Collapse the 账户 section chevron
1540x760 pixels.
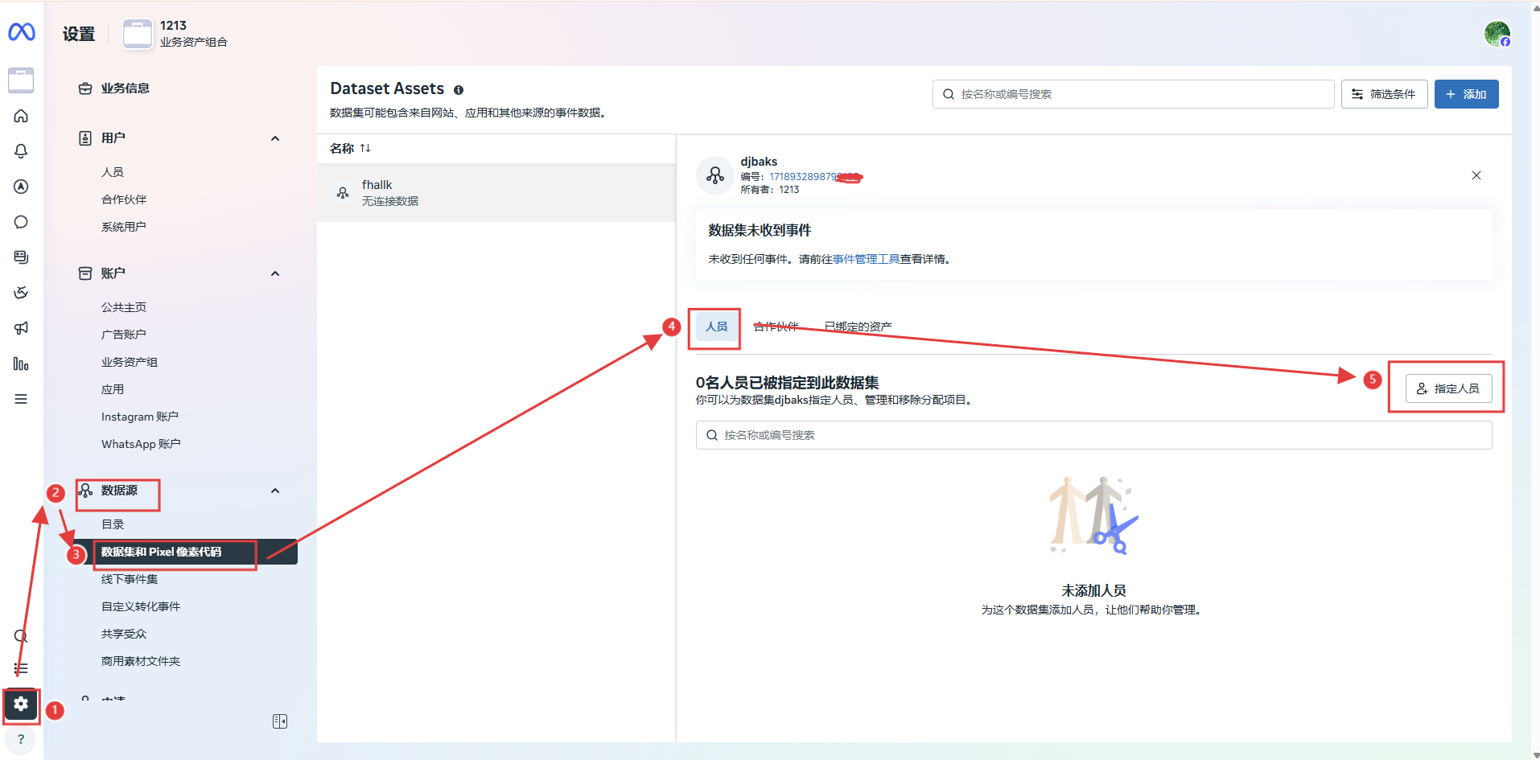275,273
